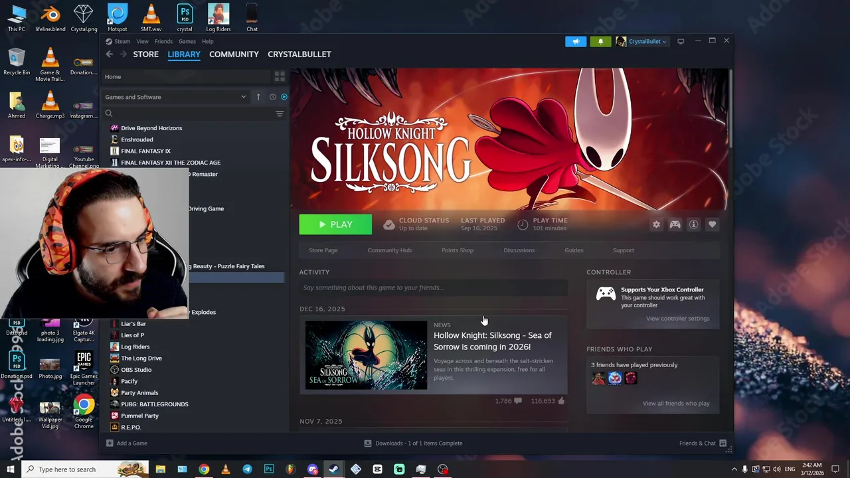
Task: Open the Steam menu
Action: point(122,41)
